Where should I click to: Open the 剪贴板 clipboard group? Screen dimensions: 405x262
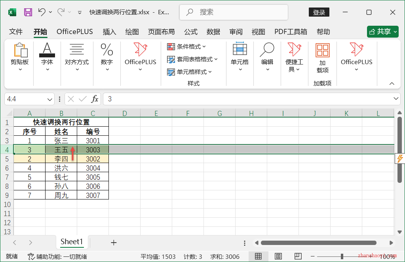[x=20, y=57]
